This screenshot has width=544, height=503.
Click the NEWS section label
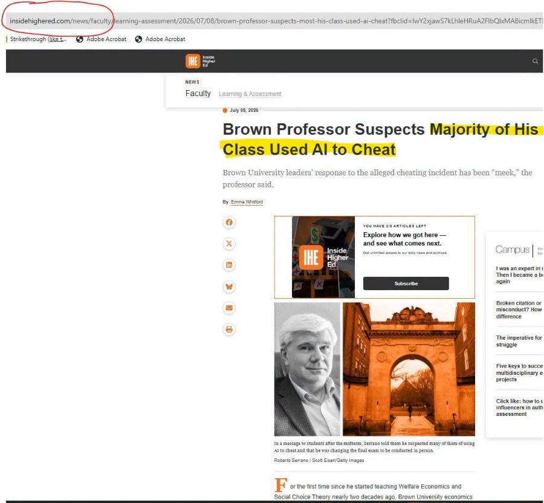pos(192,82)
